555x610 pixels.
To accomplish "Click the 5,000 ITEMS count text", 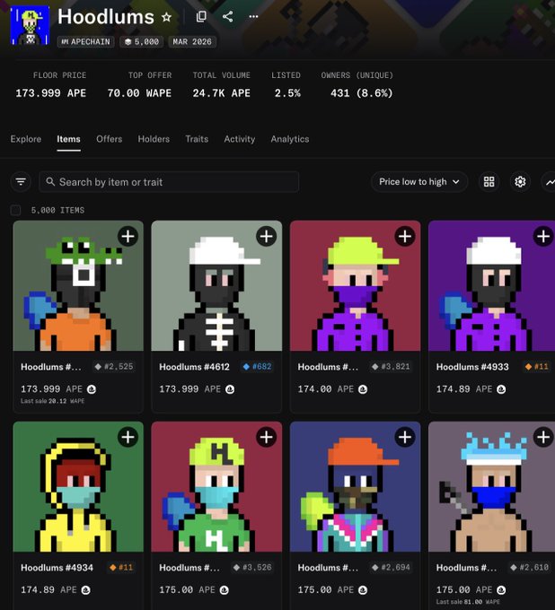I will point(57,210).
